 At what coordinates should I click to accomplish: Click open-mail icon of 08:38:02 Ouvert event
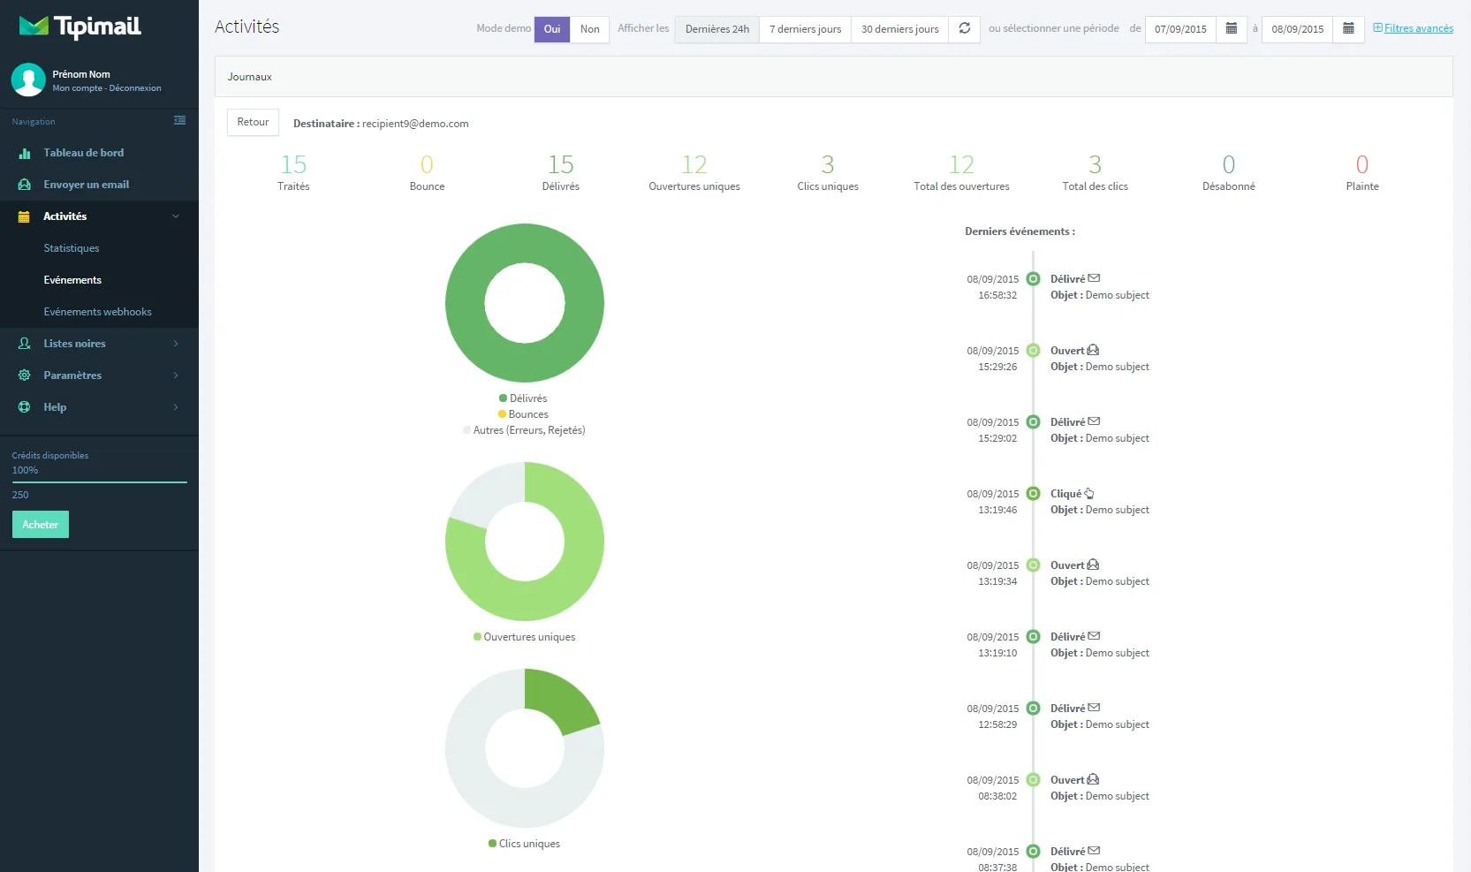(1093, 779)
